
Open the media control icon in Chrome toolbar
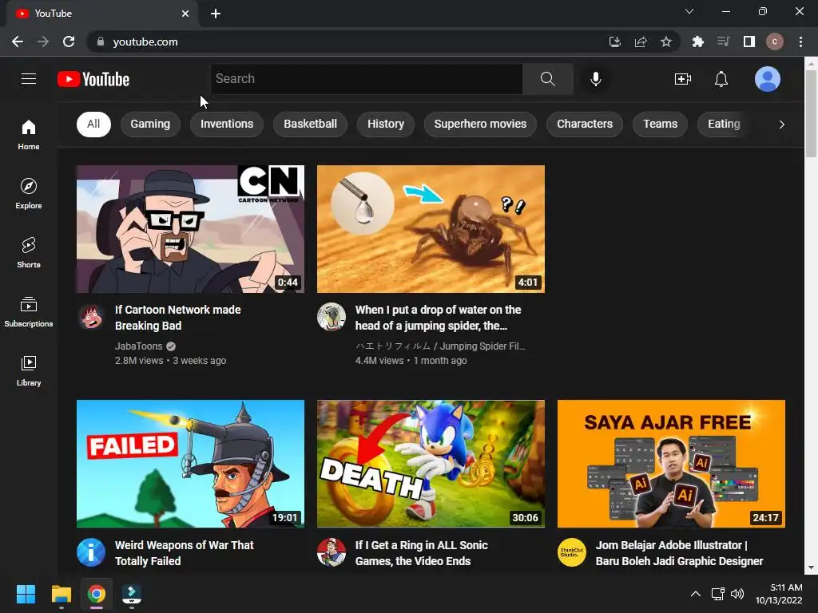coord(724,42)
